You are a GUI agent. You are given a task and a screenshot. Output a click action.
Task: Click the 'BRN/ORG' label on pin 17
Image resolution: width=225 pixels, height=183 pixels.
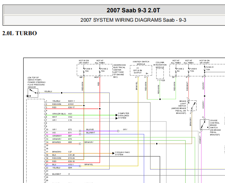pos(57,152)
